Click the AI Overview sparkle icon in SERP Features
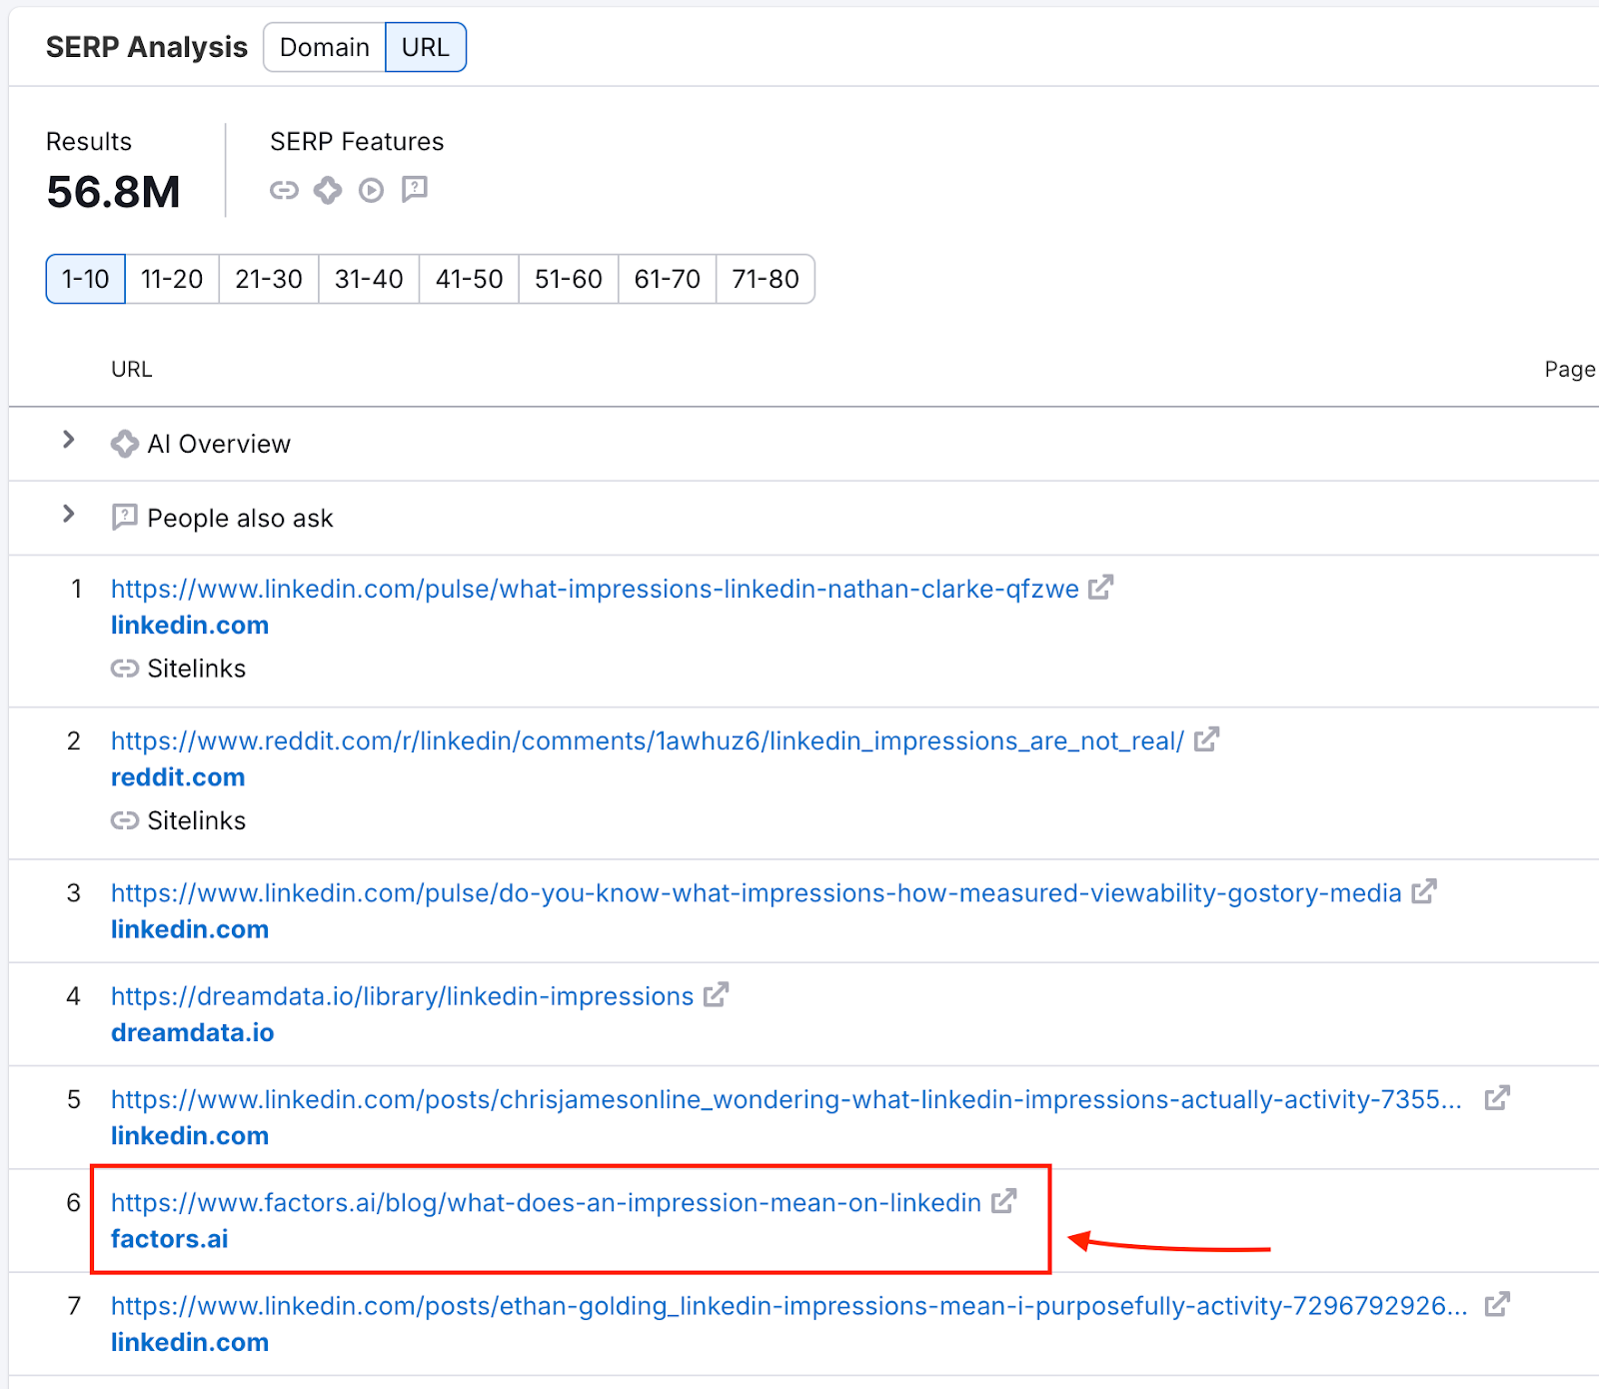Screen dimensions: 1599x1389 (328, 190)
